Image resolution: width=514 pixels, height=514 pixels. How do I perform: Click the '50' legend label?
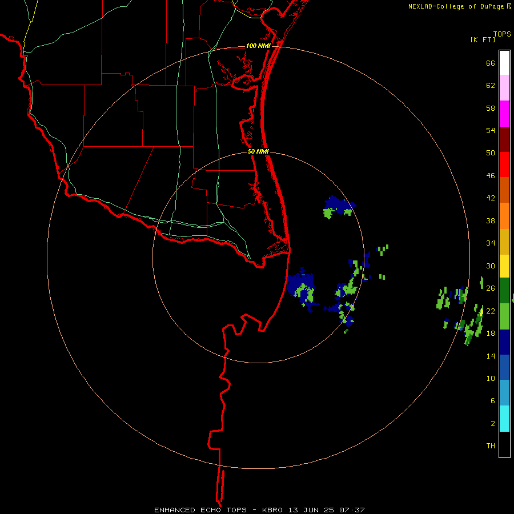[491, 153]
